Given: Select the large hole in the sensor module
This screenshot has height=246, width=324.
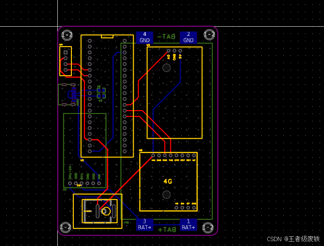Looking at the screenshot, I should [166, 68].
